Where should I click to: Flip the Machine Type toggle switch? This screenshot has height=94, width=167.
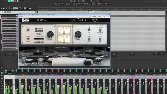pos(100,30)
